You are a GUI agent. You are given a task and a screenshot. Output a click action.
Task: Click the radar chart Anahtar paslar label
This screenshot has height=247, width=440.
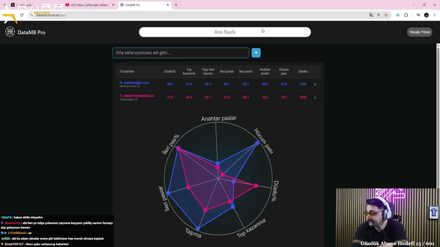219,118
